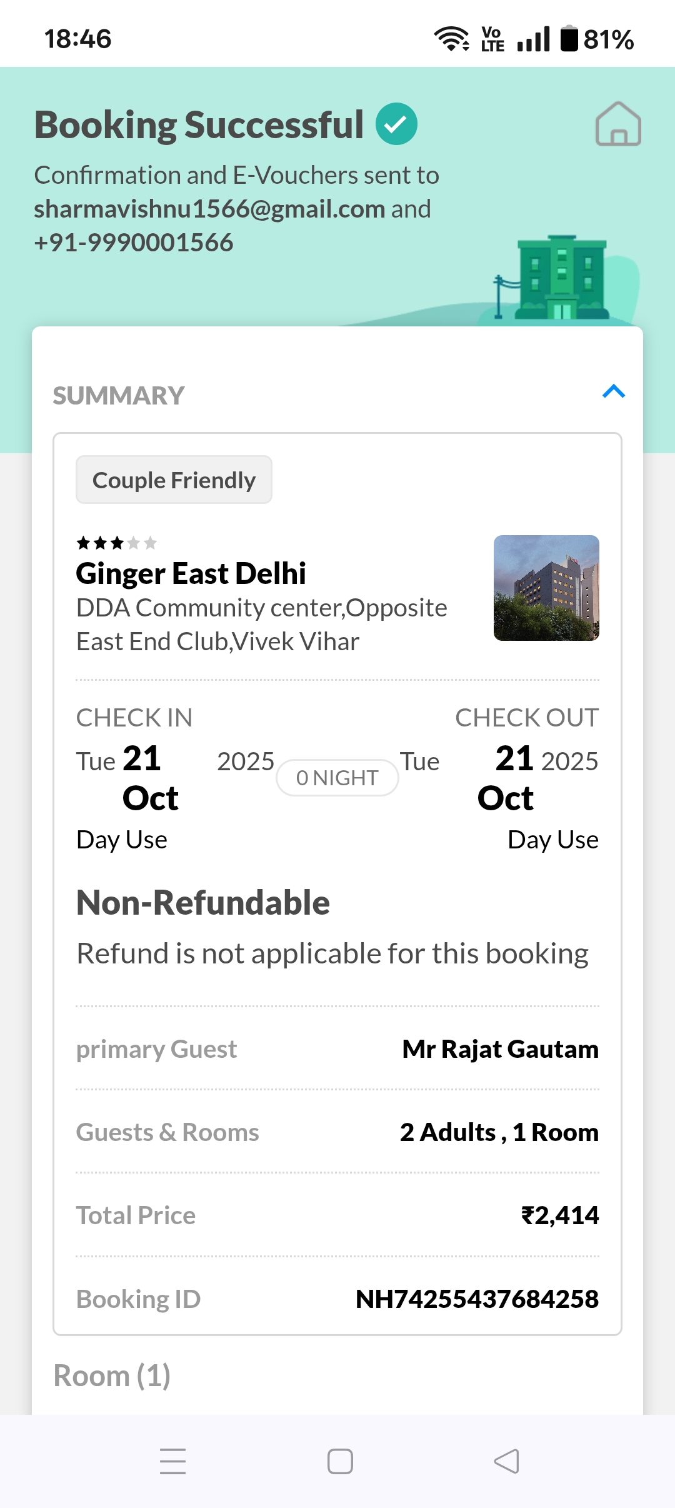This screenshot has width=675, height=1508.
Task: Tap the Couple Friendly tag
Action: 174,480
